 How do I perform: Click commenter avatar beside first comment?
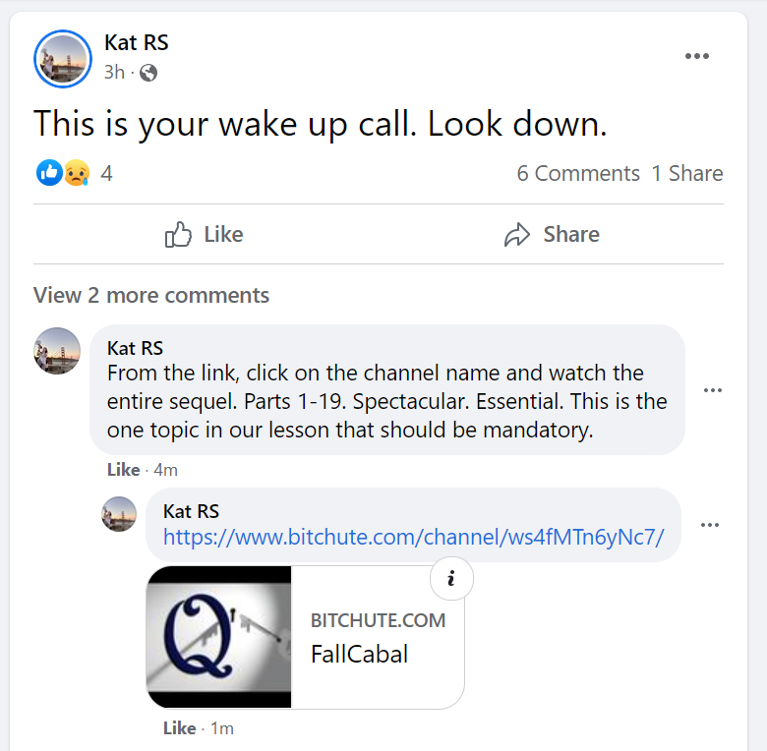57,351
